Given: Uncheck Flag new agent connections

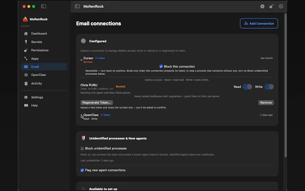Looking at the screenshot, I should [x=82, y=170].
